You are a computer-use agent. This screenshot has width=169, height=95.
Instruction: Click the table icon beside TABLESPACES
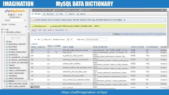click(7, 68)
